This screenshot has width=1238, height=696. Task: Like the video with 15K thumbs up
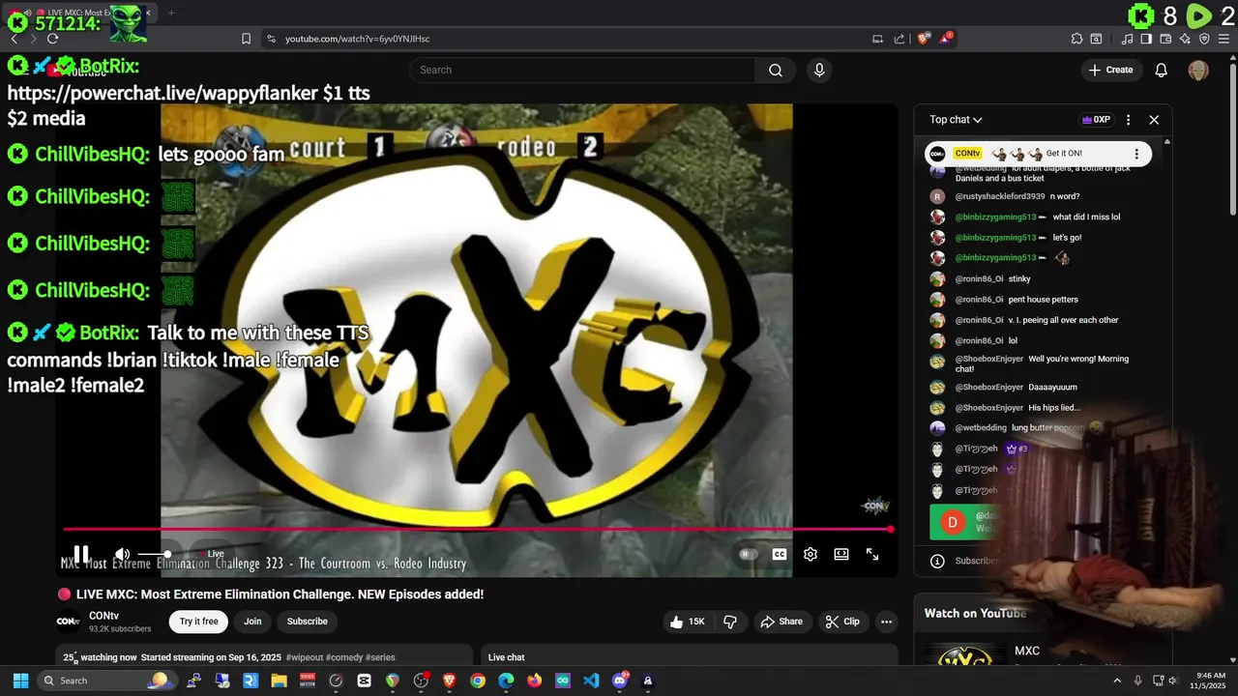click(688, 622)
